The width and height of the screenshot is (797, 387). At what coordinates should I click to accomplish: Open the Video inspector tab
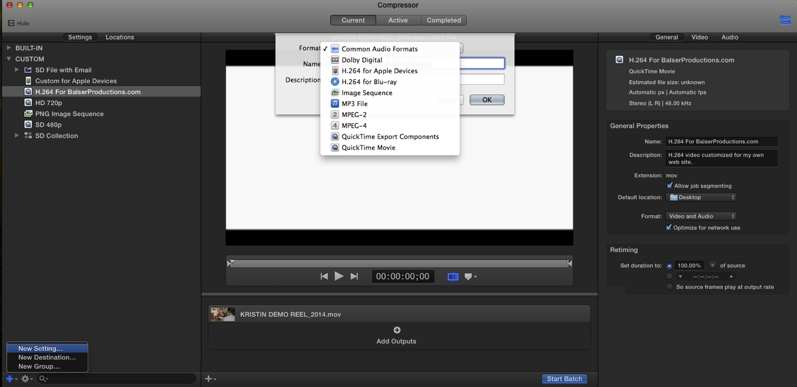pyautogui.click(x=700, y=37)
